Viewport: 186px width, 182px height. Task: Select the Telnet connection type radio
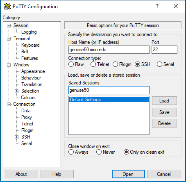pyautogui.click(x=93, y=64)
